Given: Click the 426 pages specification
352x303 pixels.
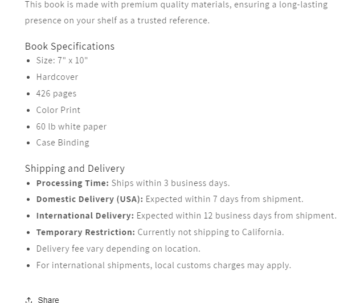Looking at the screenshot, I should [x=56, y=94].
